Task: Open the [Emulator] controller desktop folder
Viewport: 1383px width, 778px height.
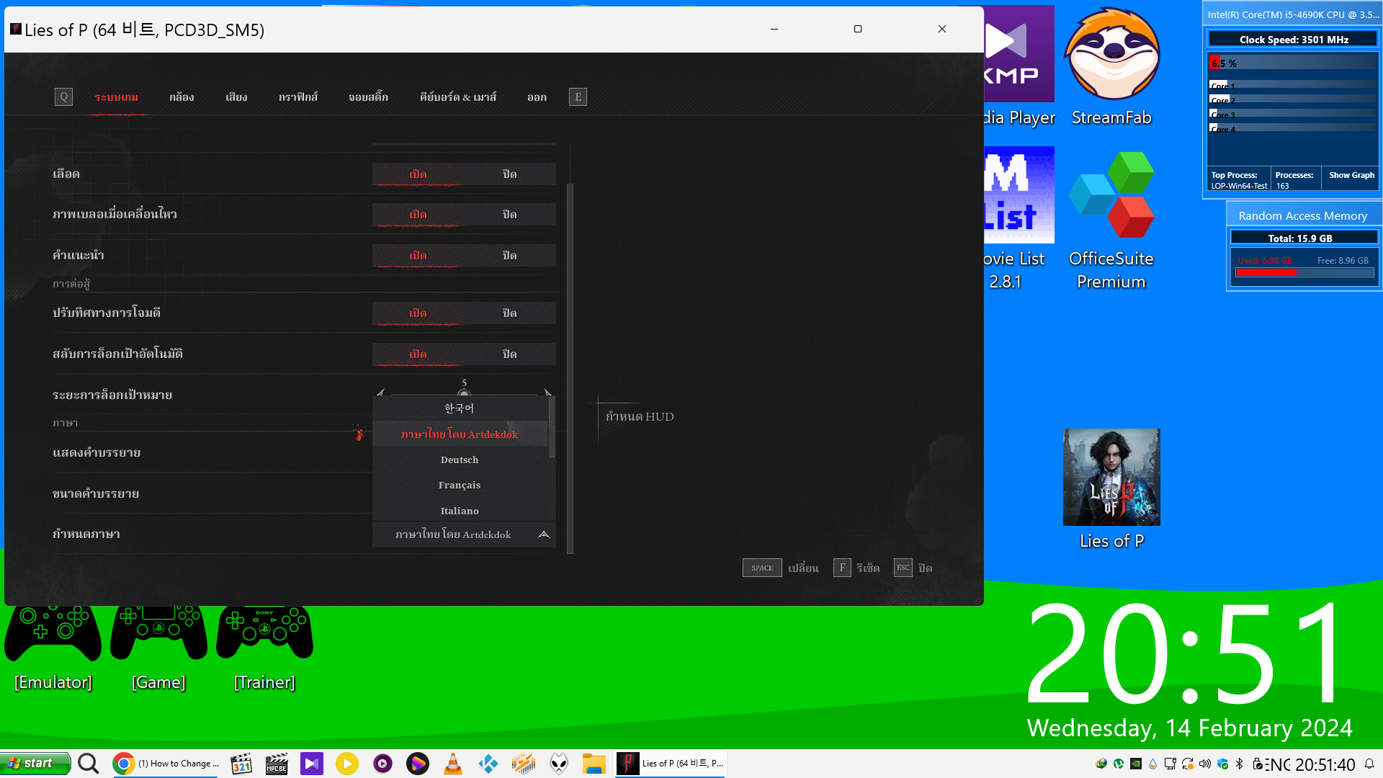Action: [x=53, y=648]
